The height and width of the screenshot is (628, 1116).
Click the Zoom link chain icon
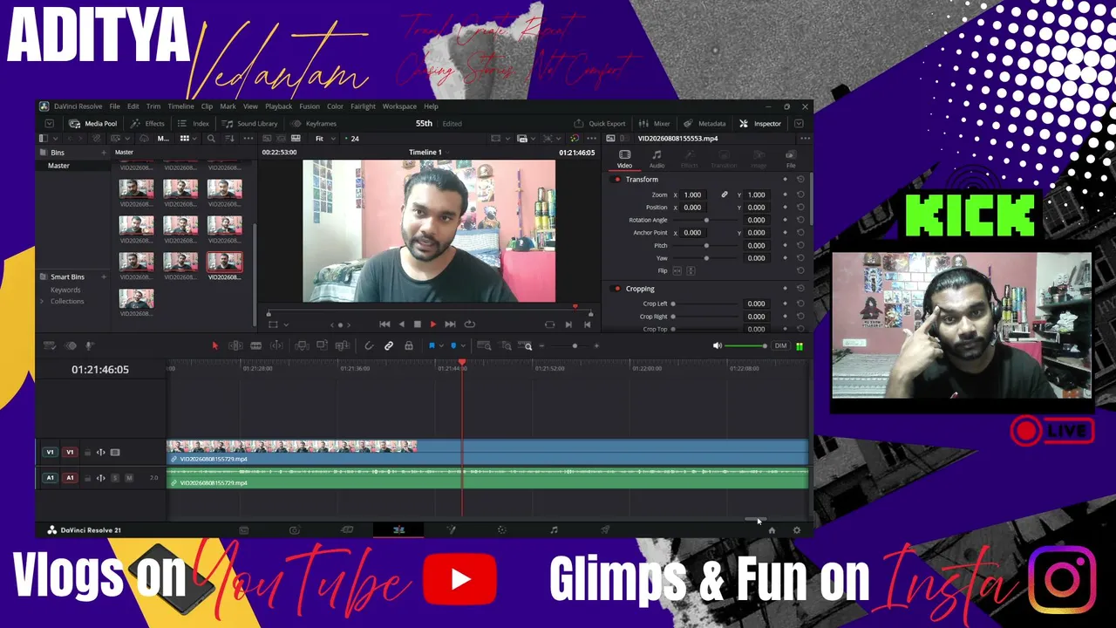[x=725, y=195]
